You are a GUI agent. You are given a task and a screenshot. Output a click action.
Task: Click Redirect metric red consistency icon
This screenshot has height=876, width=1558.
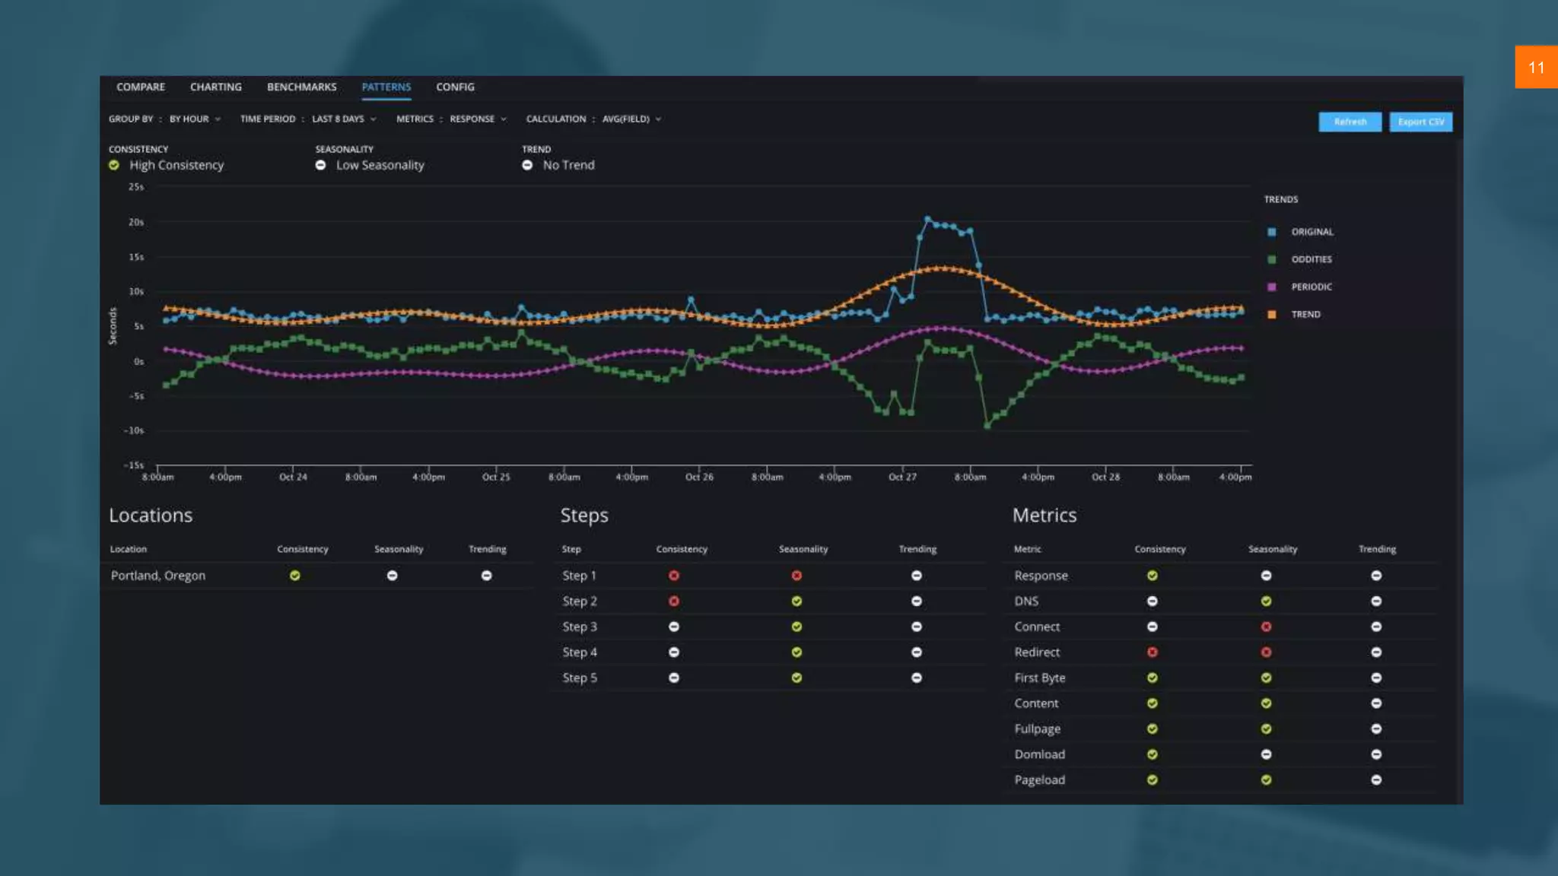(1153, 652)
